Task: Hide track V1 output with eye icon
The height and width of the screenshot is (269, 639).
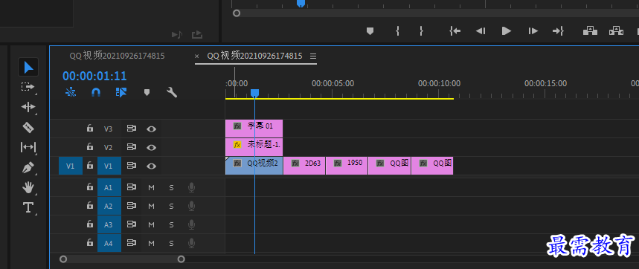Action: (152, 166)
